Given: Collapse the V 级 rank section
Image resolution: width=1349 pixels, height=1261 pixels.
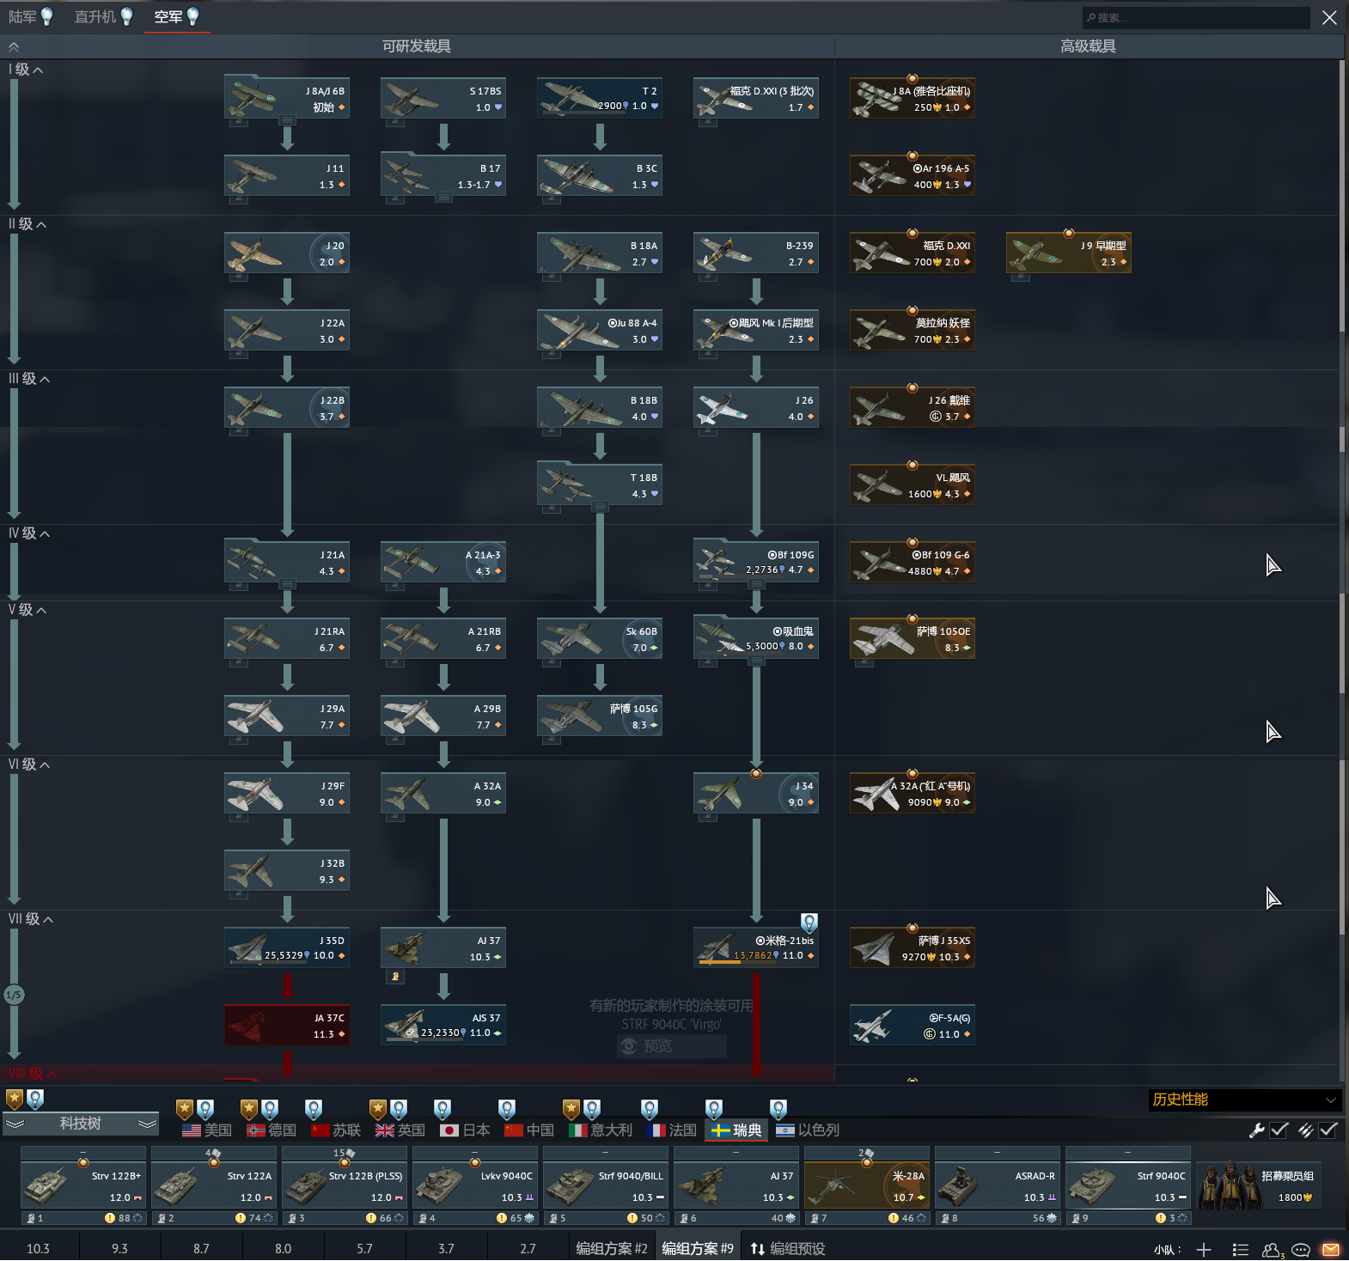Looking at the screenshot, I should [27, 610].
